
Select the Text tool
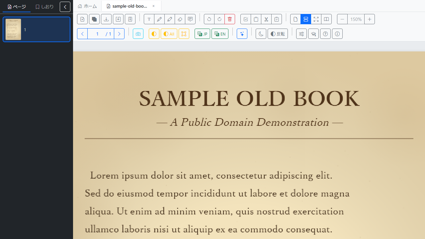point(149,19)
